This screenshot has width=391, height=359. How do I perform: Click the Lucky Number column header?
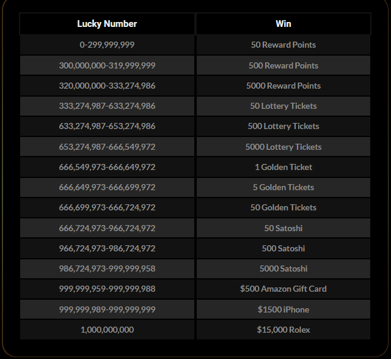[x=107, y=24]
